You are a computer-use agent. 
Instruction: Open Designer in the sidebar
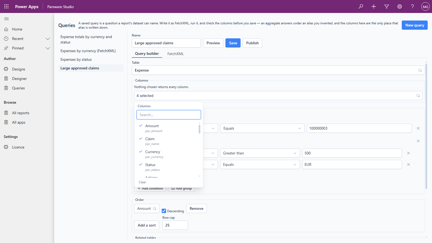pos(27,79)
